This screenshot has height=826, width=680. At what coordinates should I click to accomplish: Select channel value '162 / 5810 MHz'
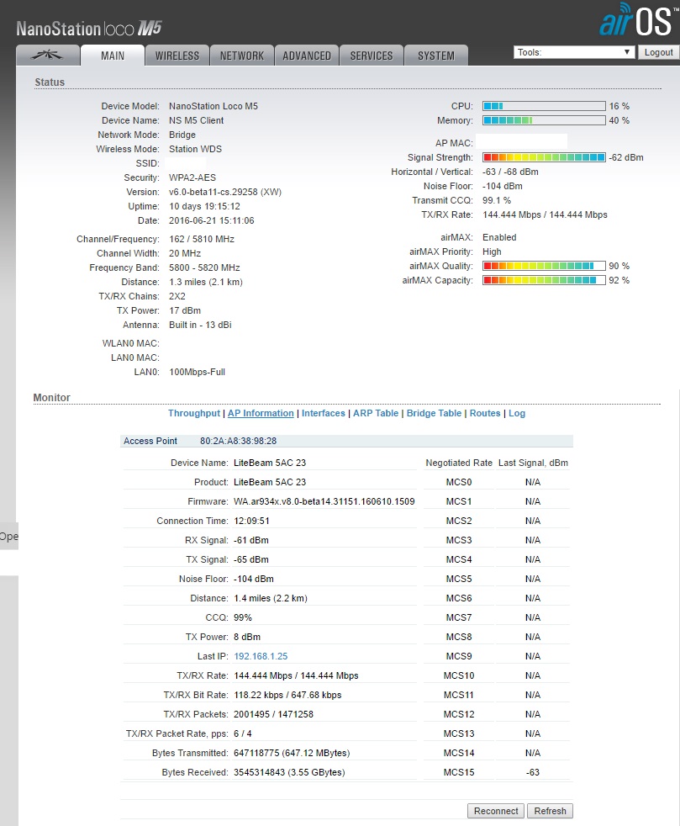click(x=202, y=239)
